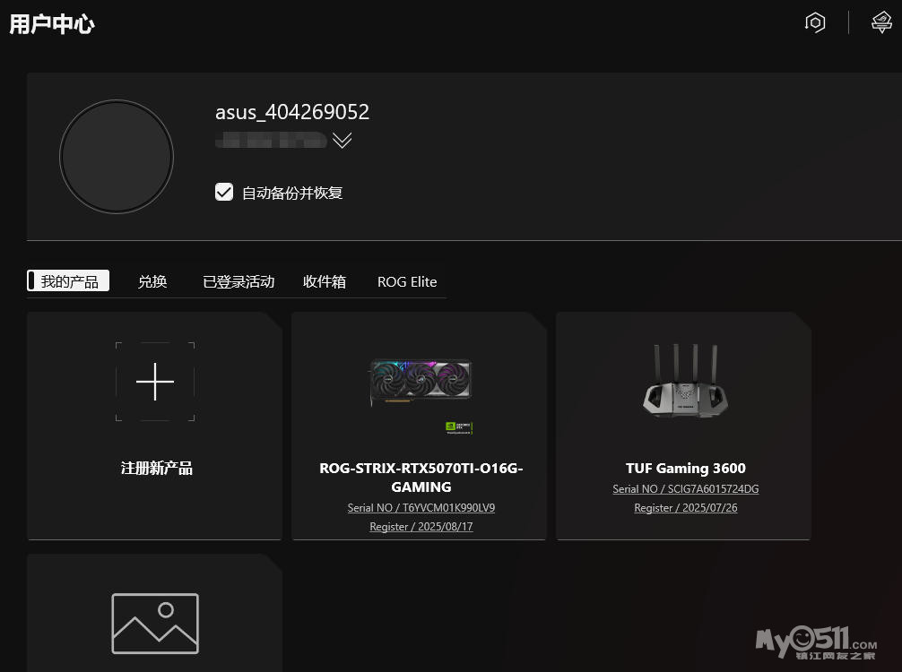Expand account details with double chevron
The height and width of the screenshot is (672, 902).
tap(342, 141)
